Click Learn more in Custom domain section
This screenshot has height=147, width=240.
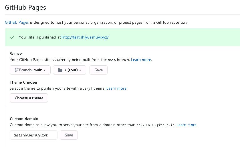(187, 125)
